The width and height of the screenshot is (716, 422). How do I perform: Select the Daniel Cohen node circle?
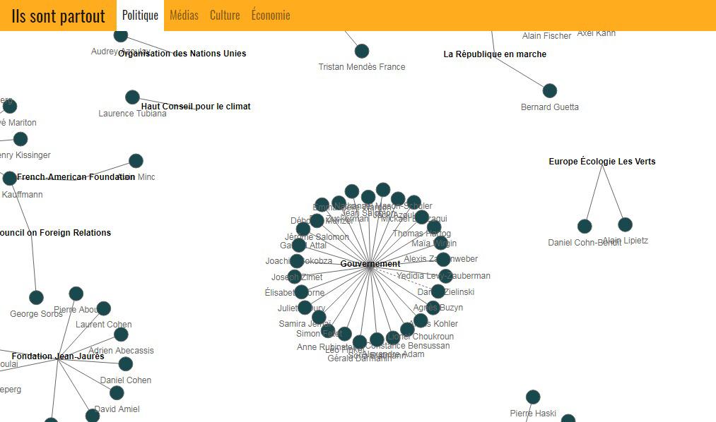coord(126,363)
